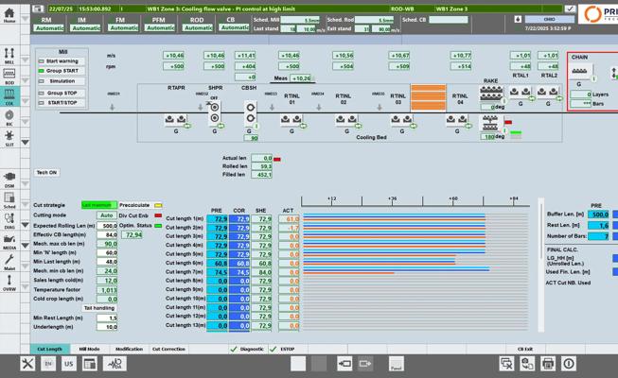Switch language with the US button
This screenshot has height=378, width=618.
(x=69, y=364)
